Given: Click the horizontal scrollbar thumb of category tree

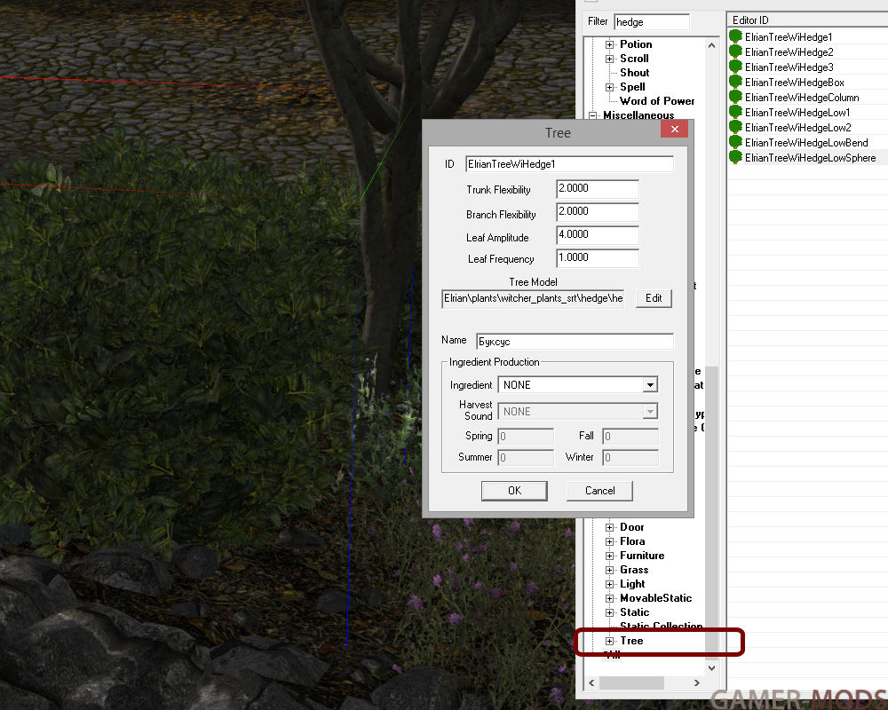Looking at the screenshot, I should tap(631, 682).
